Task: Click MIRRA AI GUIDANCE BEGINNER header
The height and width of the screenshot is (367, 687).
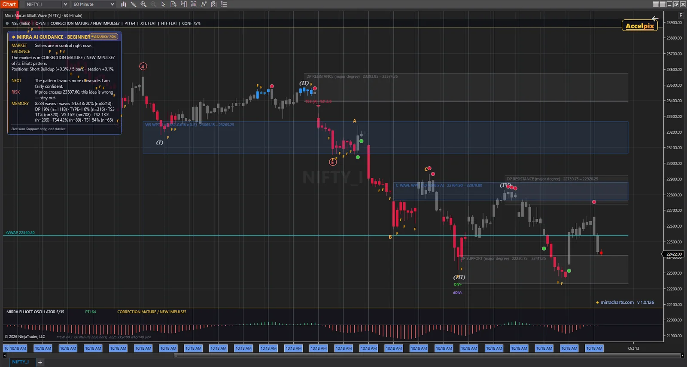Action: [x=53, y=37]
